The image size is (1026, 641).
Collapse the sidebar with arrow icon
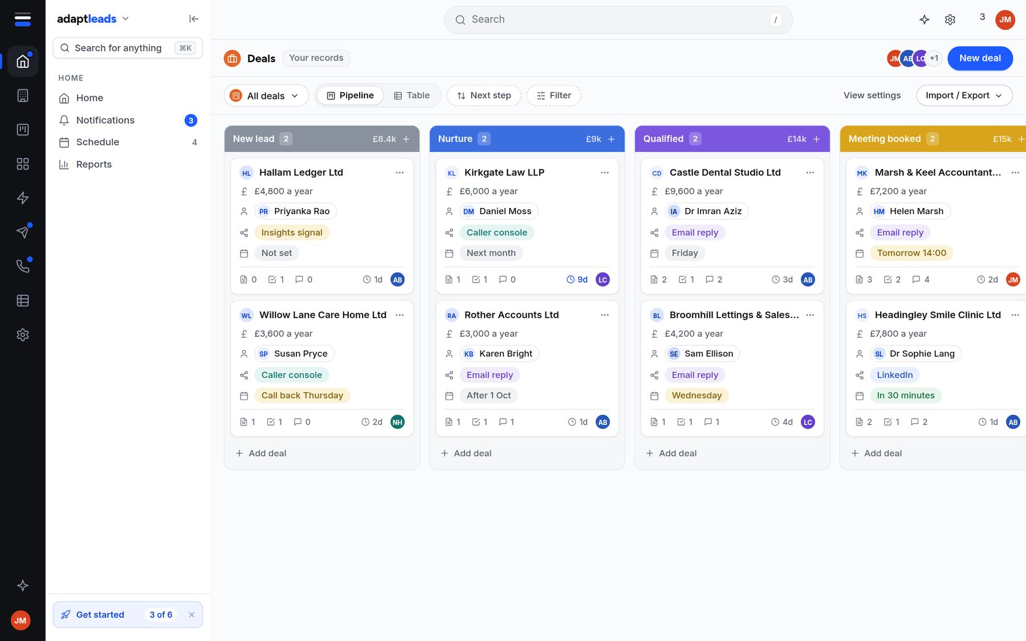(194, 19)
